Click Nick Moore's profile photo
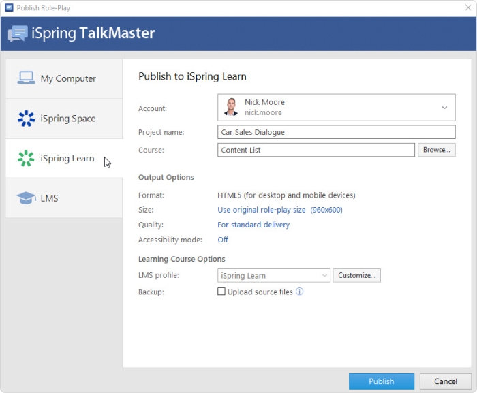Screen dimensions: 477x393 [231, 107]
